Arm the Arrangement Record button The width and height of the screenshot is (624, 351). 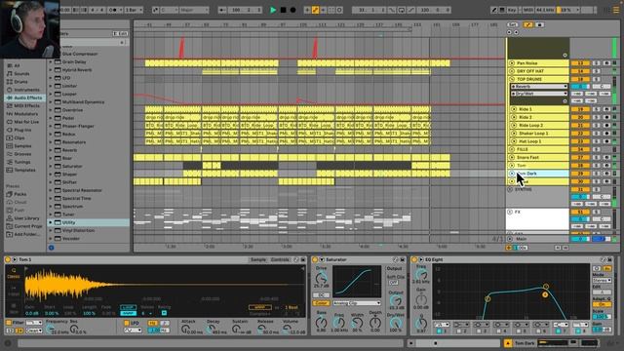(x=292, y=10)
